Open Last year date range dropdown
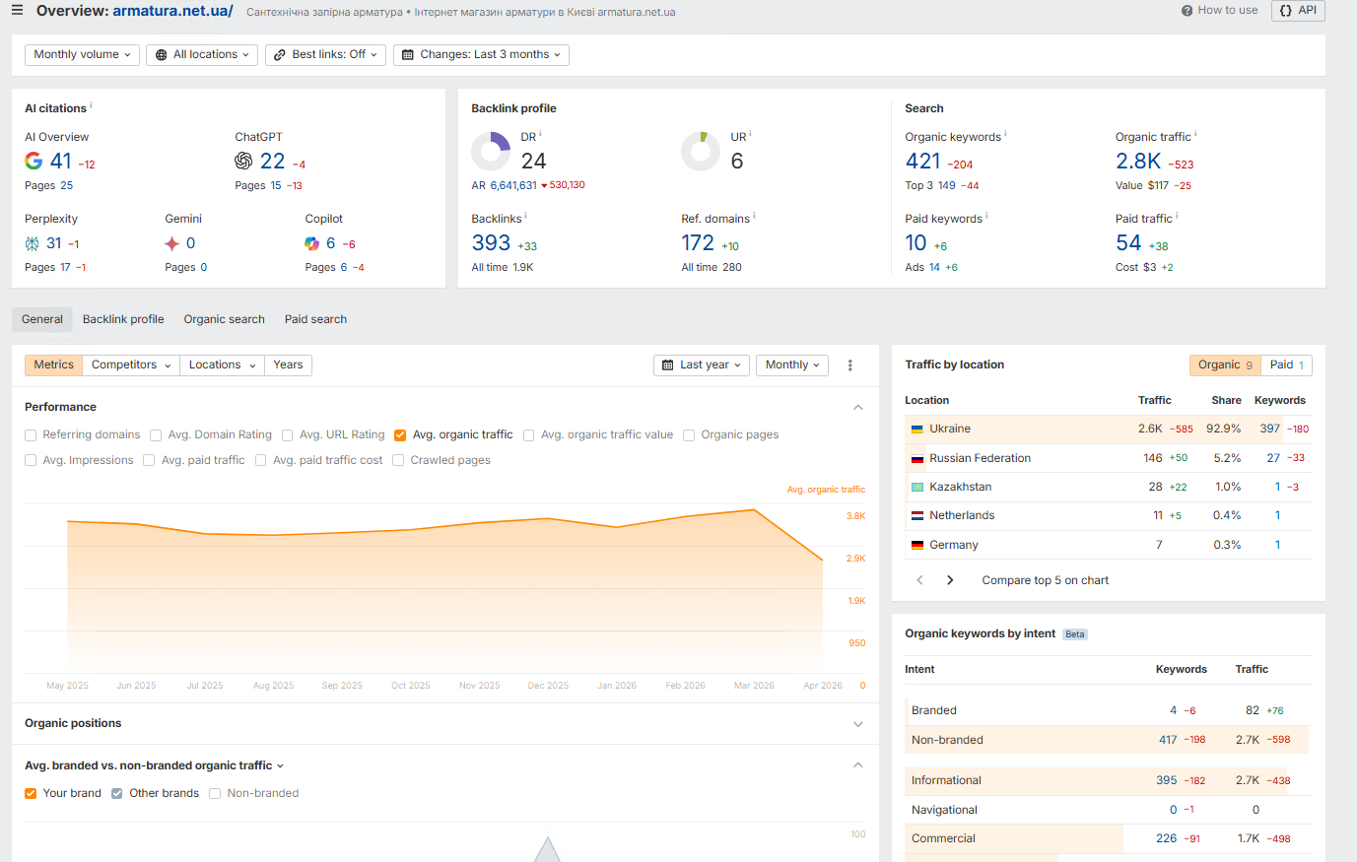1357x862 pixels. click(x=702, y=365)
